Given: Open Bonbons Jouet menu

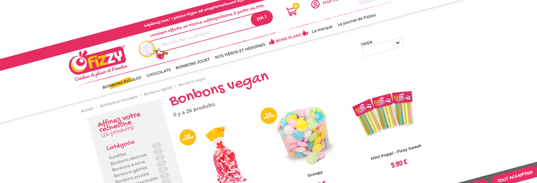Looking at the screenshot, I should point(193,65).
